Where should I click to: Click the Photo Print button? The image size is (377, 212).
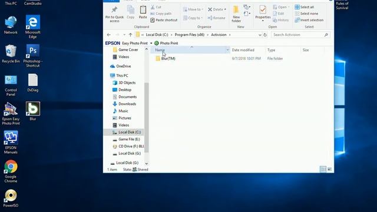(166, 43)
